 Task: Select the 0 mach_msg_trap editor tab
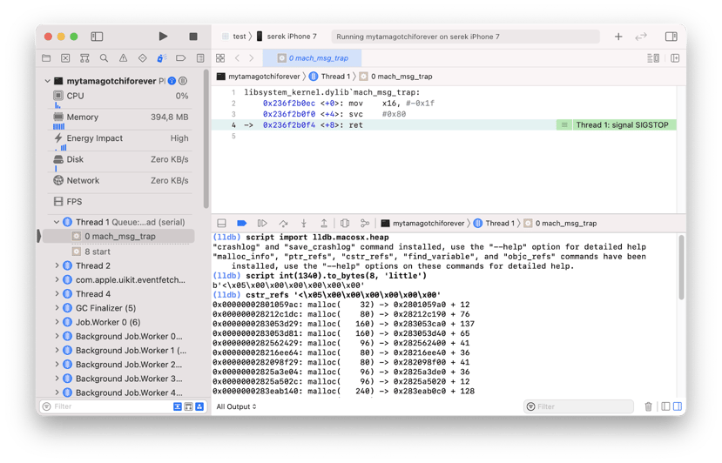(x=312, y=58)
